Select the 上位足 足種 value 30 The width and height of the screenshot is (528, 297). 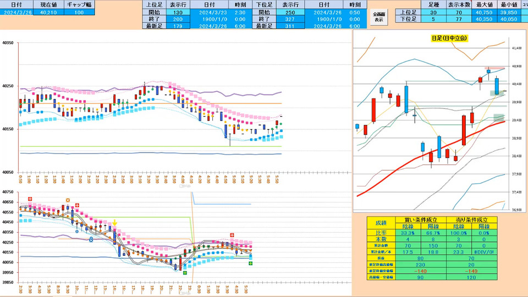(x=433, y=13)
